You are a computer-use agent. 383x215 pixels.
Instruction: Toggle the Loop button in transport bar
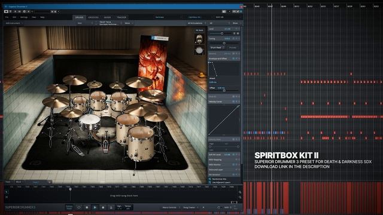[78, 207]
